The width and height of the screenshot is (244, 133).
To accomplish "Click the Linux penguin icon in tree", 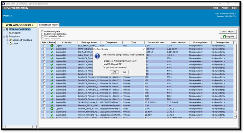I will point(11,43).
